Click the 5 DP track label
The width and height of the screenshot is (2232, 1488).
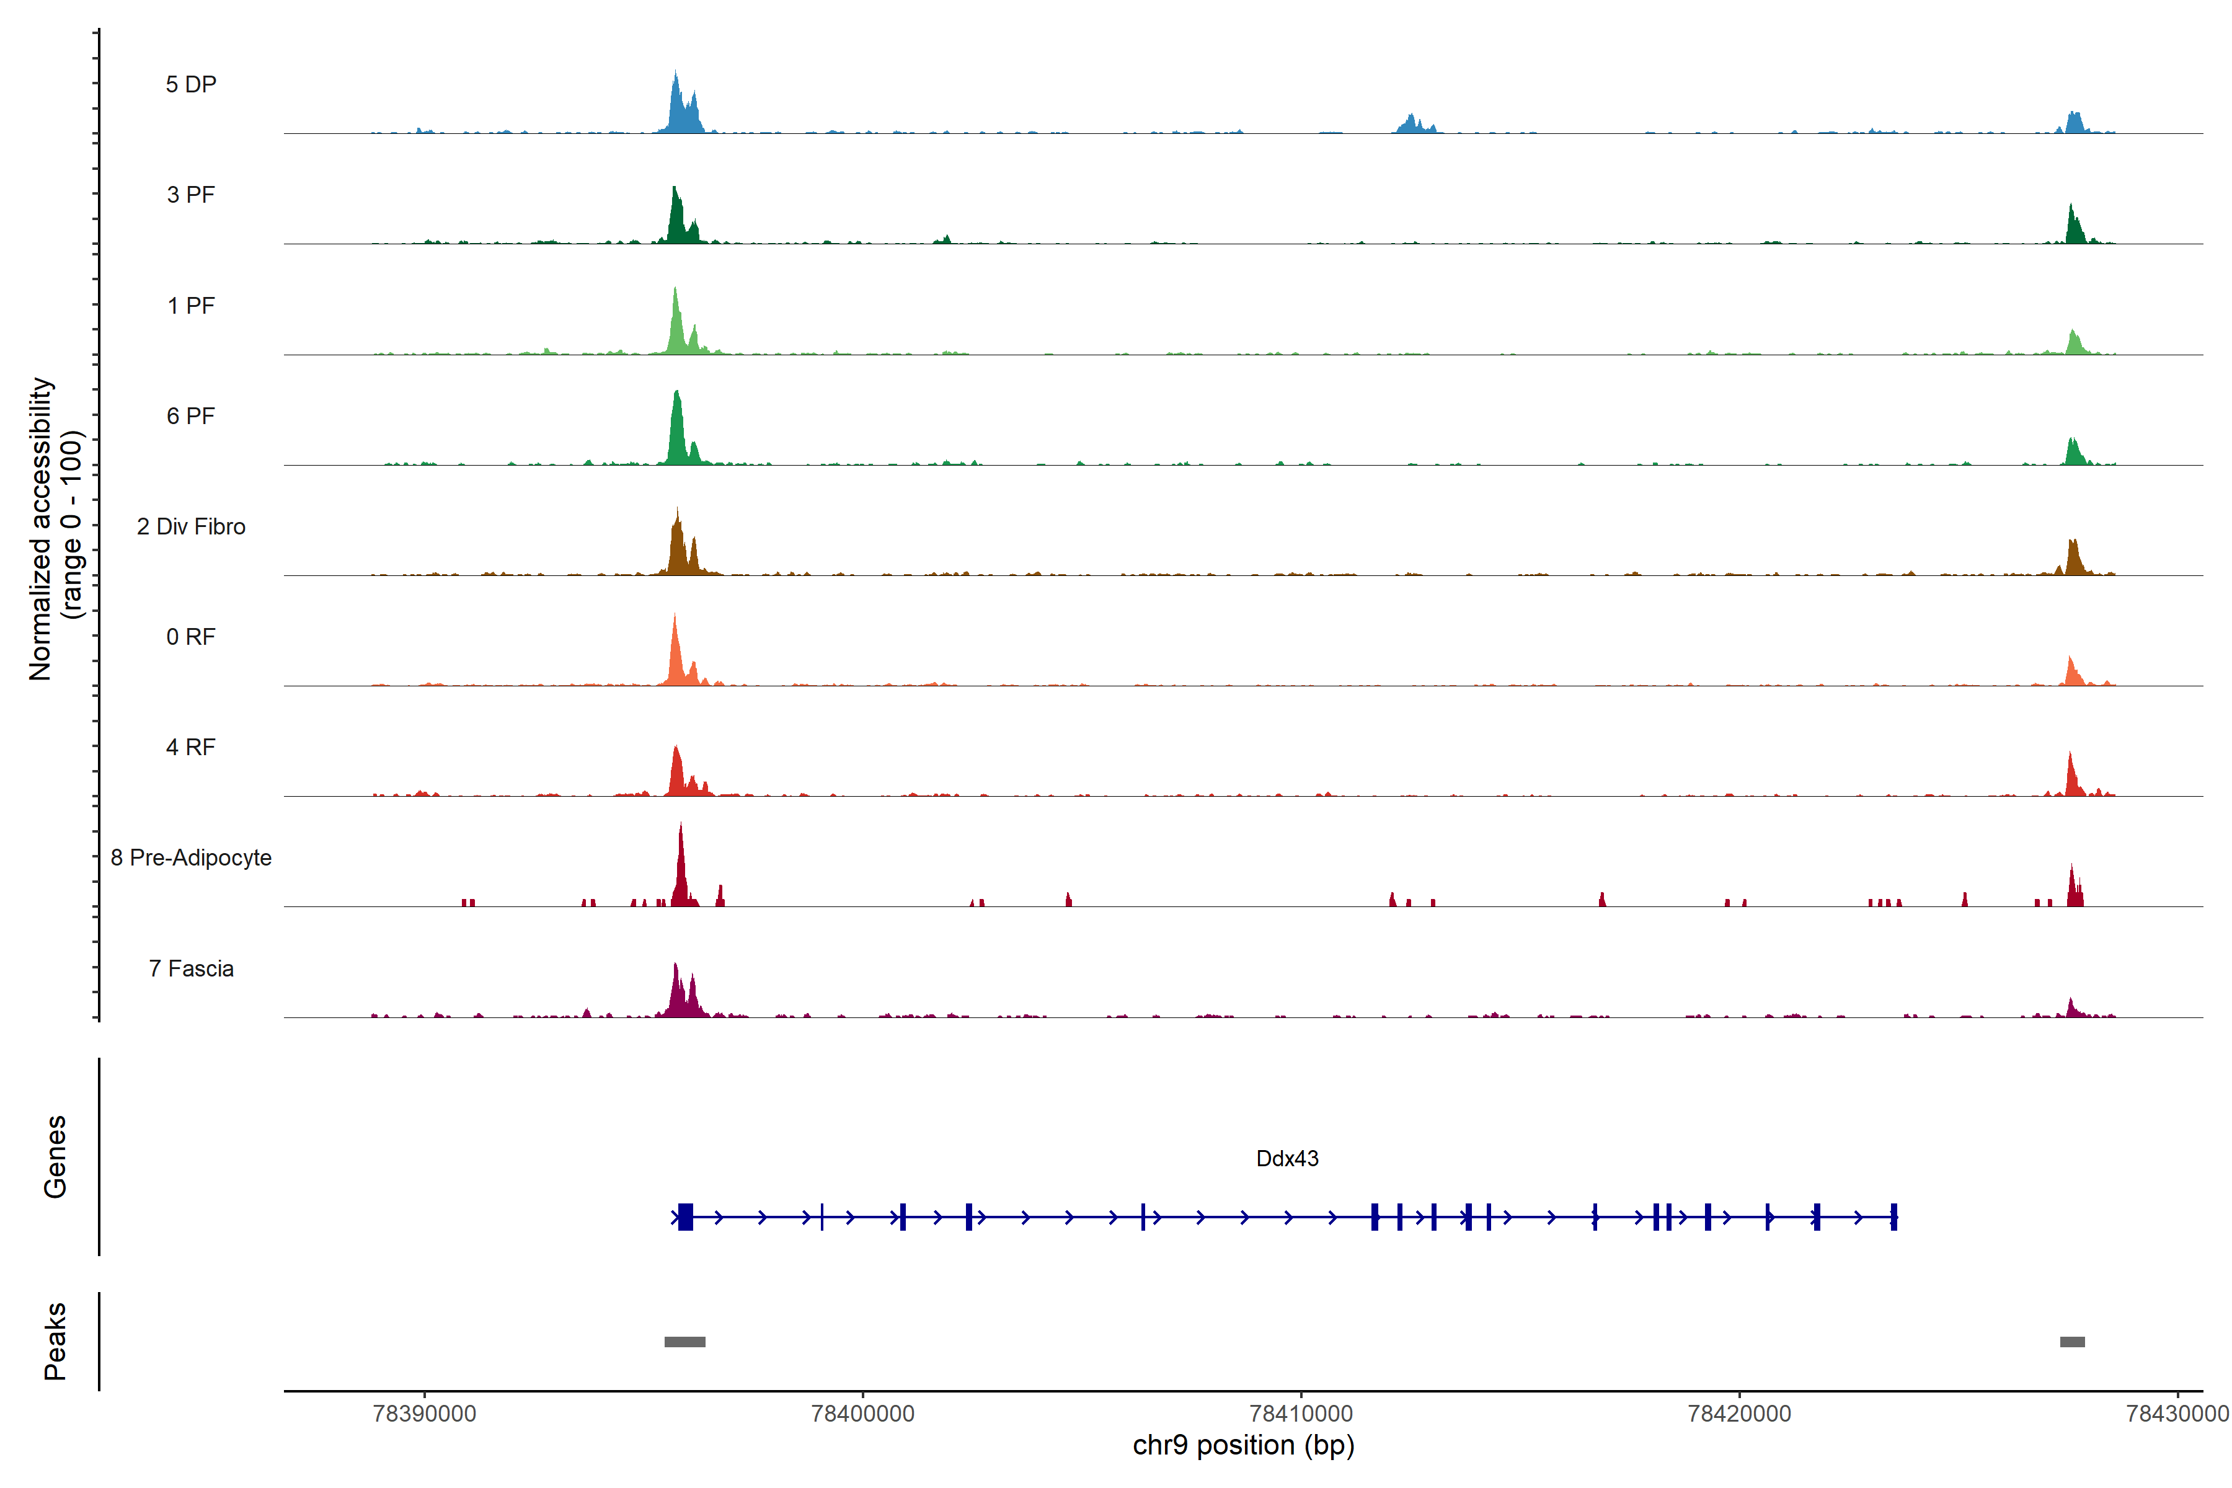[x=191, y=84]
